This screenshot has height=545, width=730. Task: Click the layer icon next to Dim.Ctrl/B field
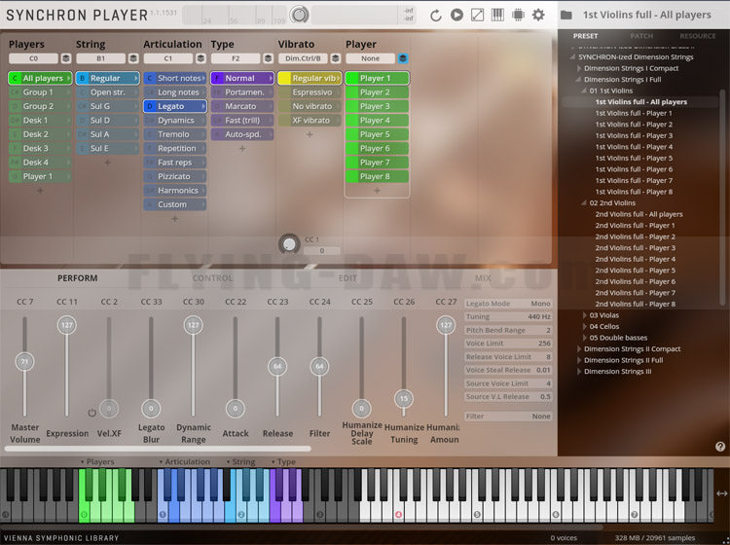336,58
